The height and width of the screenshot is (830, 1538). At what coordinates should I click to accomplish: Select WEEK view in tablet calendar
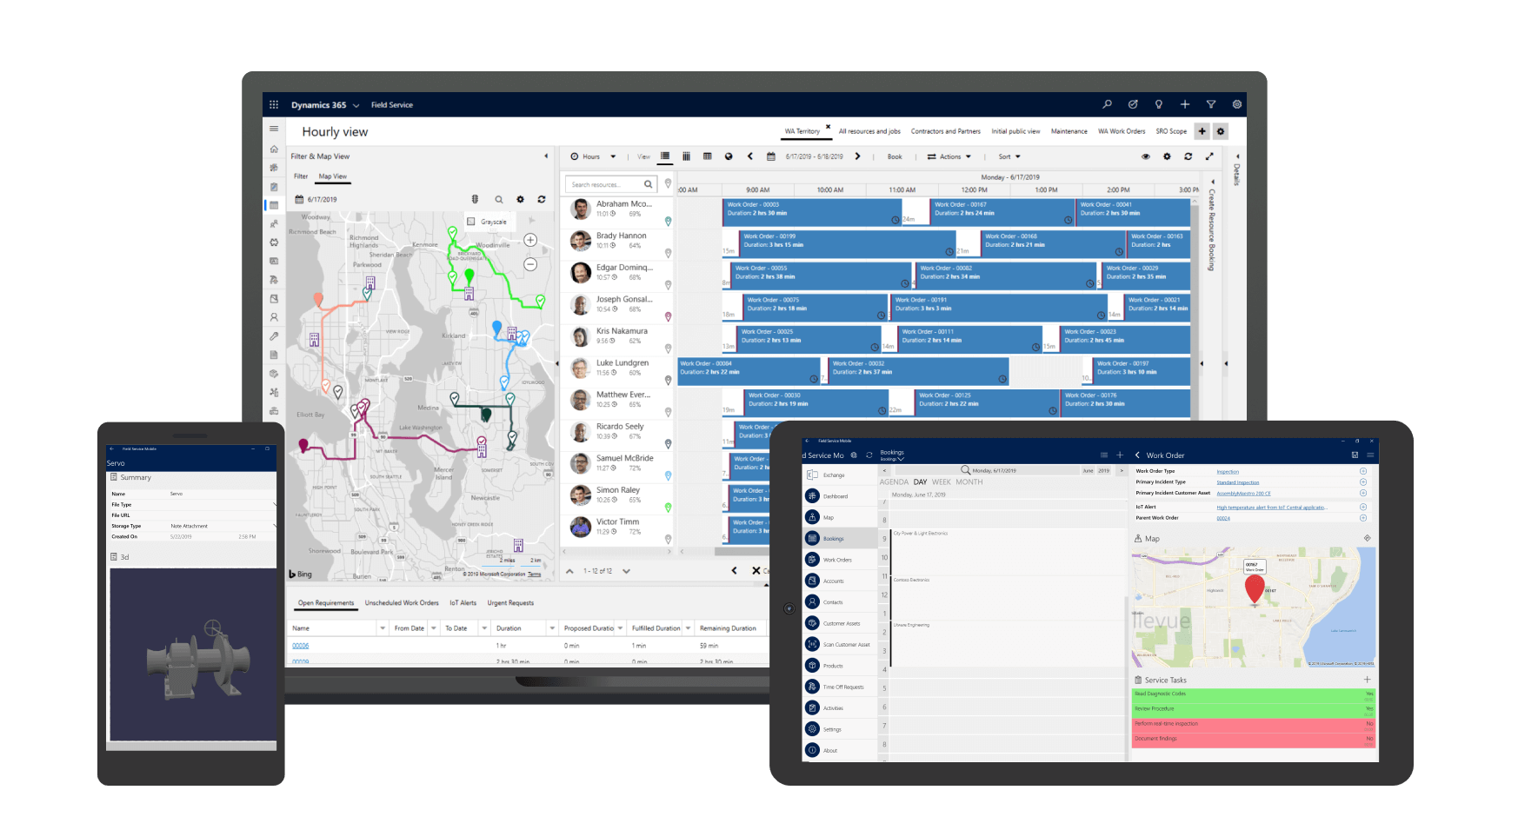[941, 481]
